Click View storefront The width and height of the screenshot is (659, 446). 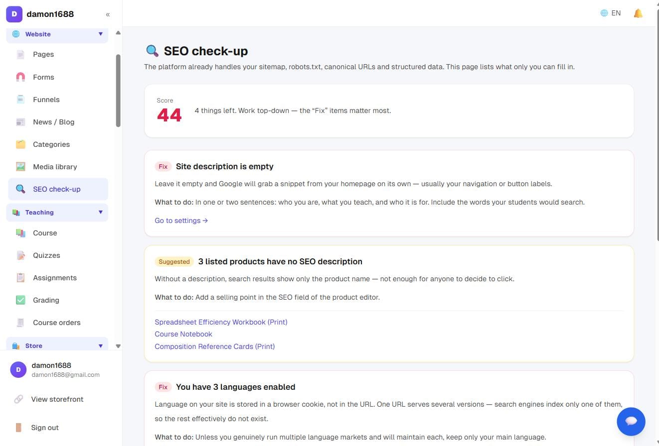click(57, 399)
